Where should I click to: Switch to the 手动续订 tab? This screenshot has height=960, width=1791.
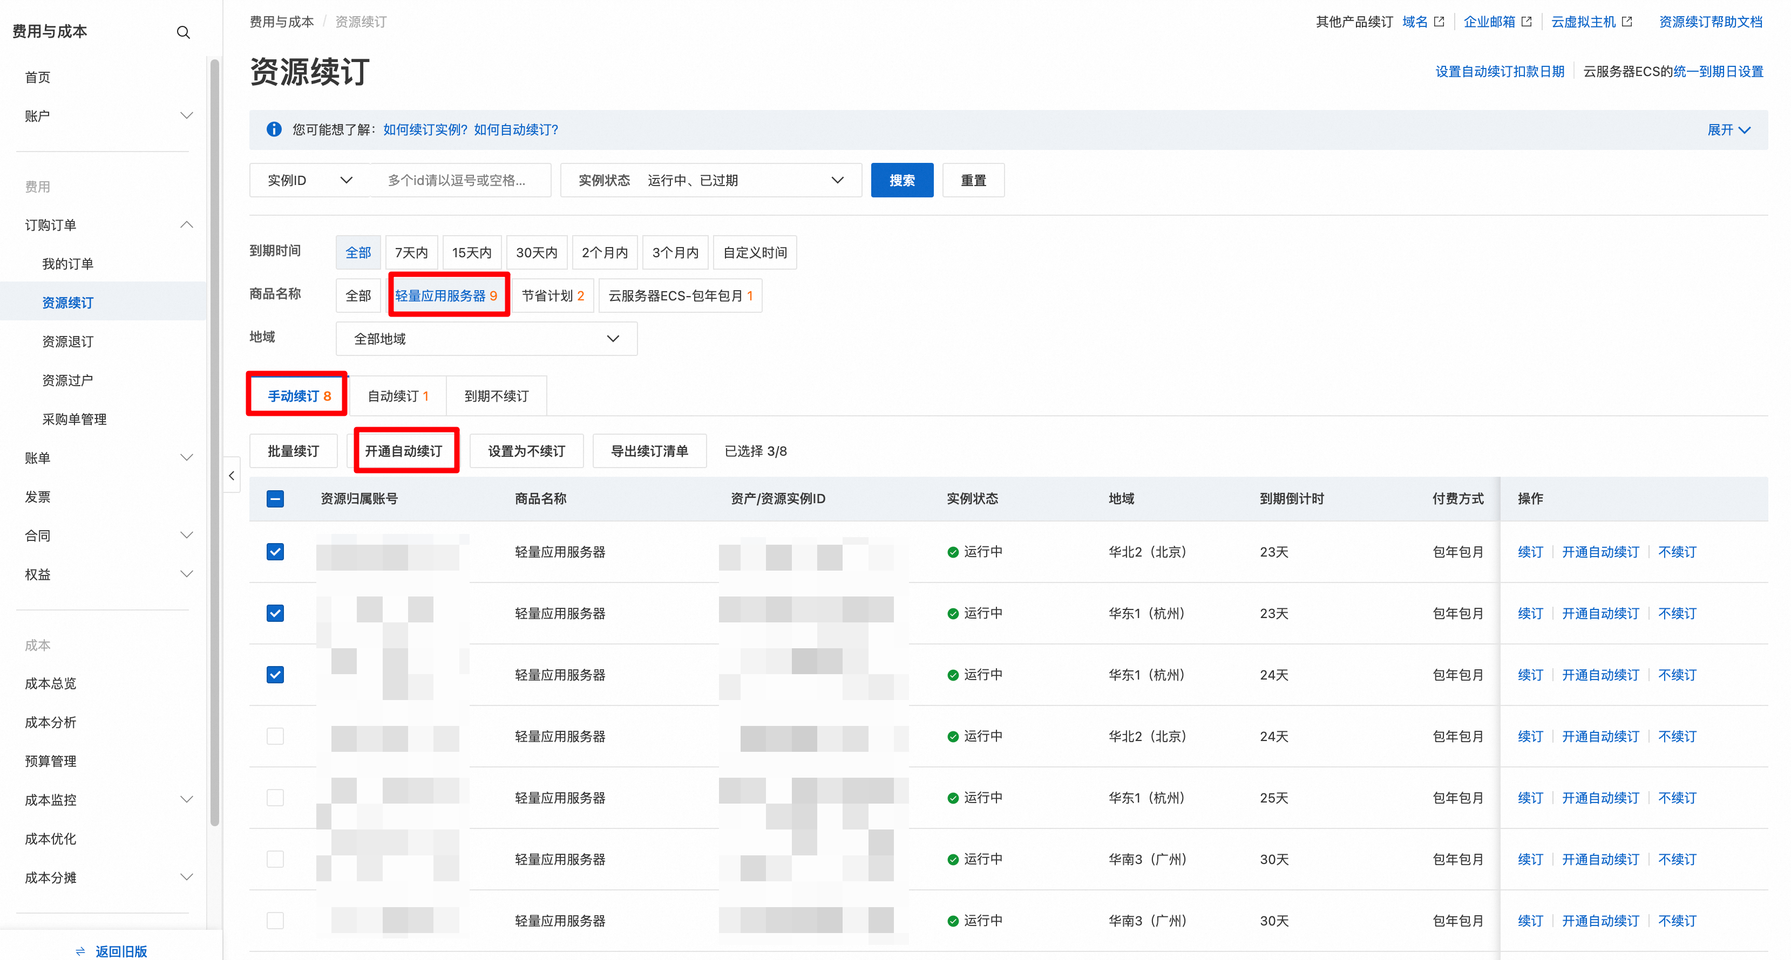299,396
